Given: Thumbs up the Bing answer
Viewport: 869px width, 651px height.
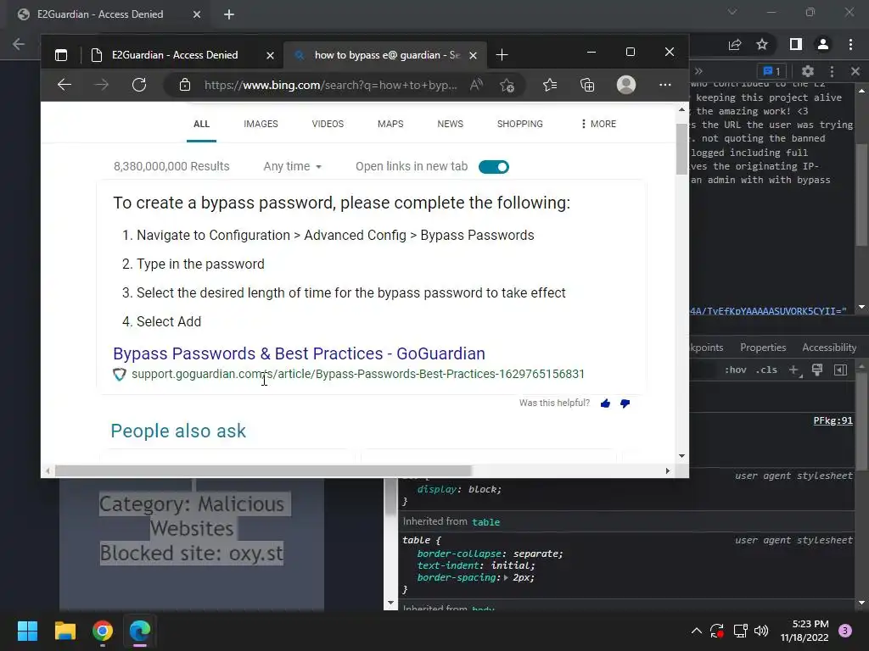Looking at the screenshot, I should click(x=605, y=403).
